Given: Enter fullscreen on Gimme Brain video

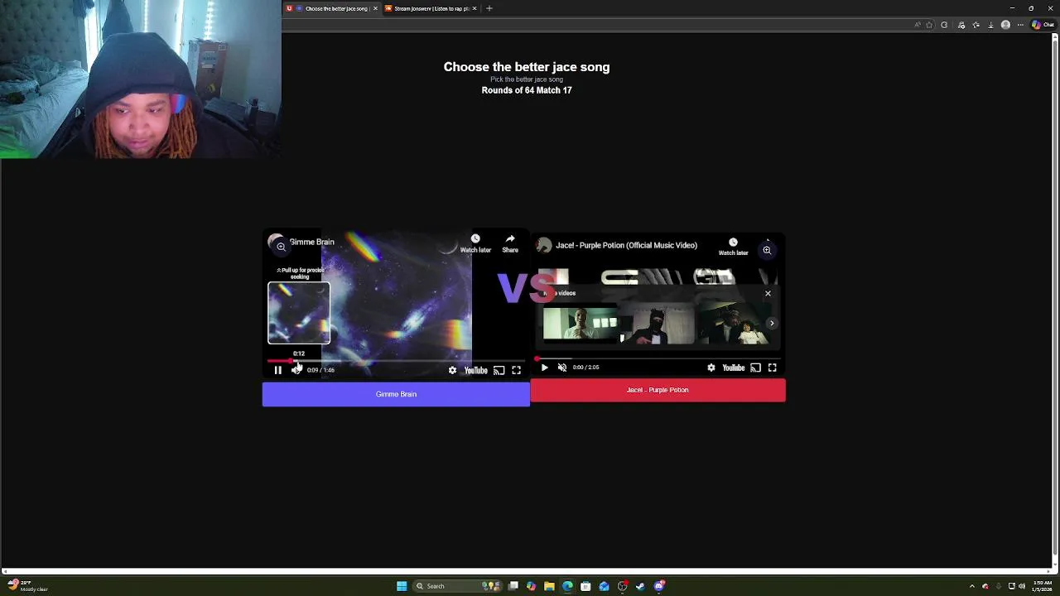Looking at the screenshot, I should (x=516, y=370).
